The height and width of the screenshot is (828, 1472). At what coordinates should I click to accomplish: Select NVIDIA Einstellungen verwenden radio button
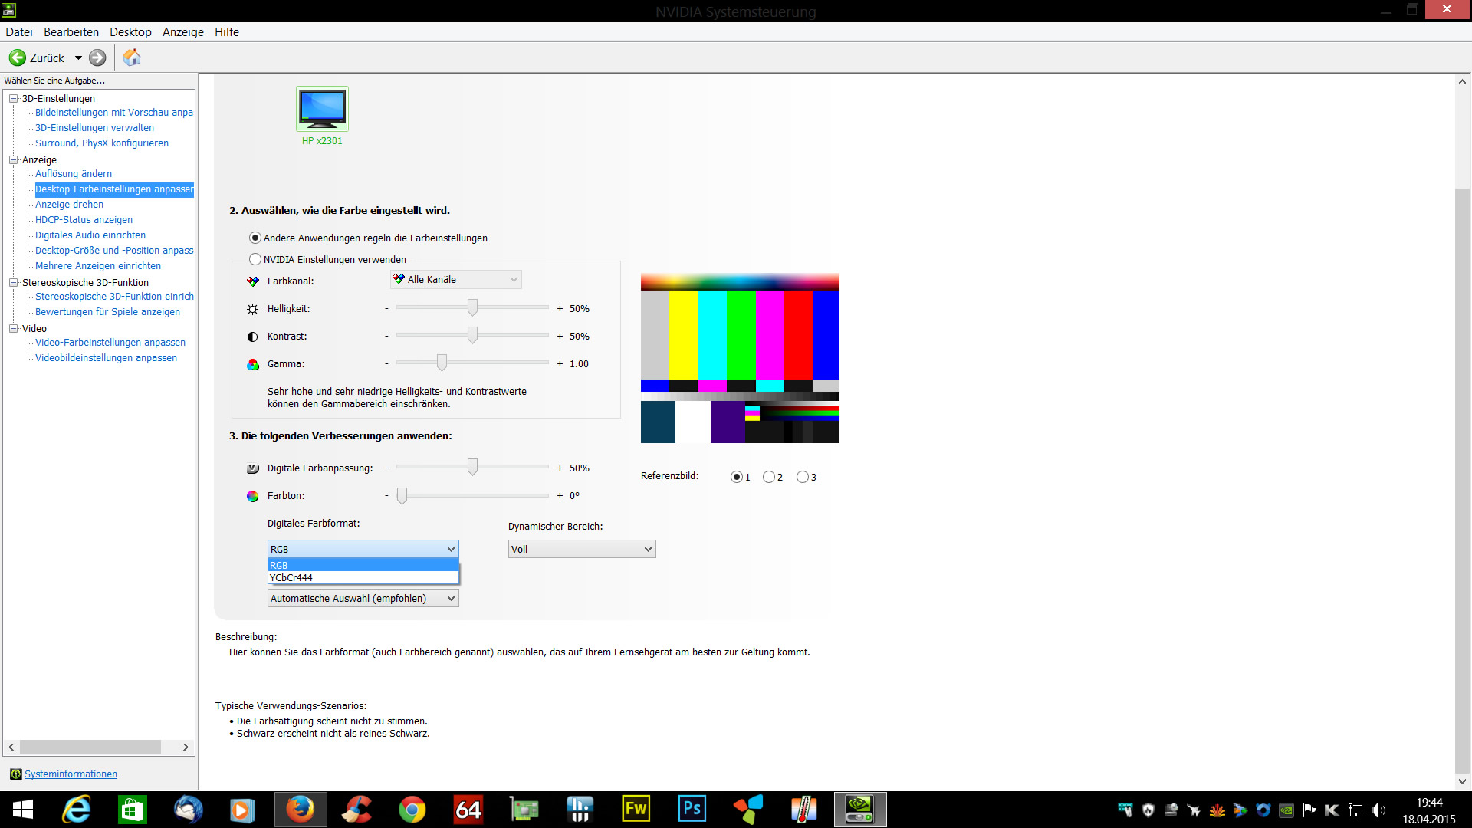coord(255,259)
